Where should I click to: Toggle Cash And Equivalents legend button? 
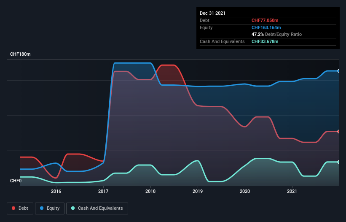[x=97, y=208]
